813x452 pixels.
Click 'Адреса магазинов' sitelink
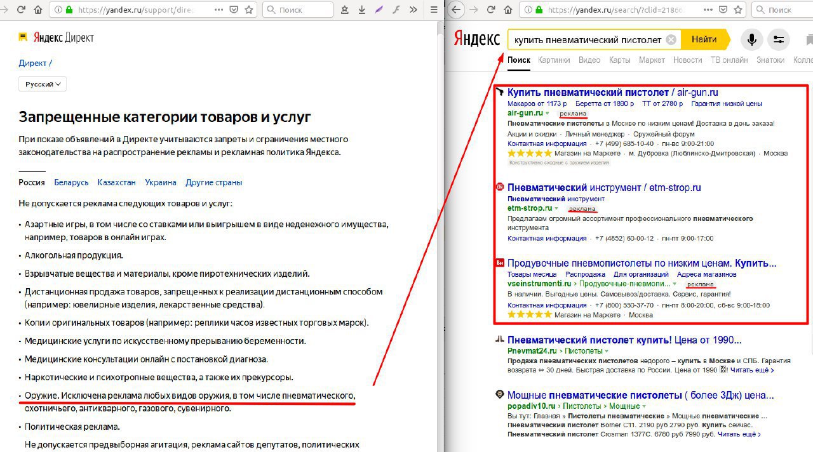point(707,274)
